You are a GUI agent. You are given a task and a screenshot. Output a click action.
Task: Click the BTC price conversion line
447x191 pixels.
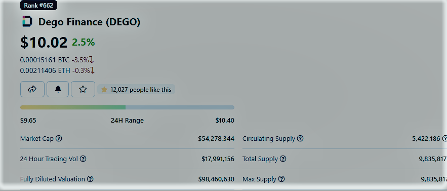click(x=57, y=60)
